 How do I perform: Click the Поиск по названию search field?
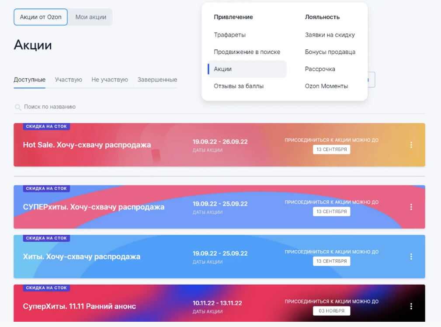(131, 107)
